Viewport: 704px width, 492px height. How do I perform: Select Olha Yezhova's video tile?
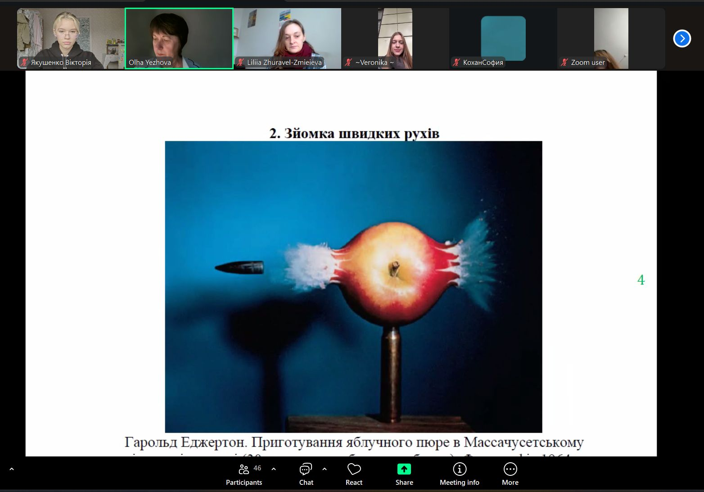[x=179, y=38]
